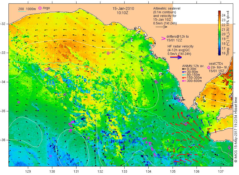
Task: Select Argo float marker near 35.9°S 131.5°E
Action: (88, 138)
